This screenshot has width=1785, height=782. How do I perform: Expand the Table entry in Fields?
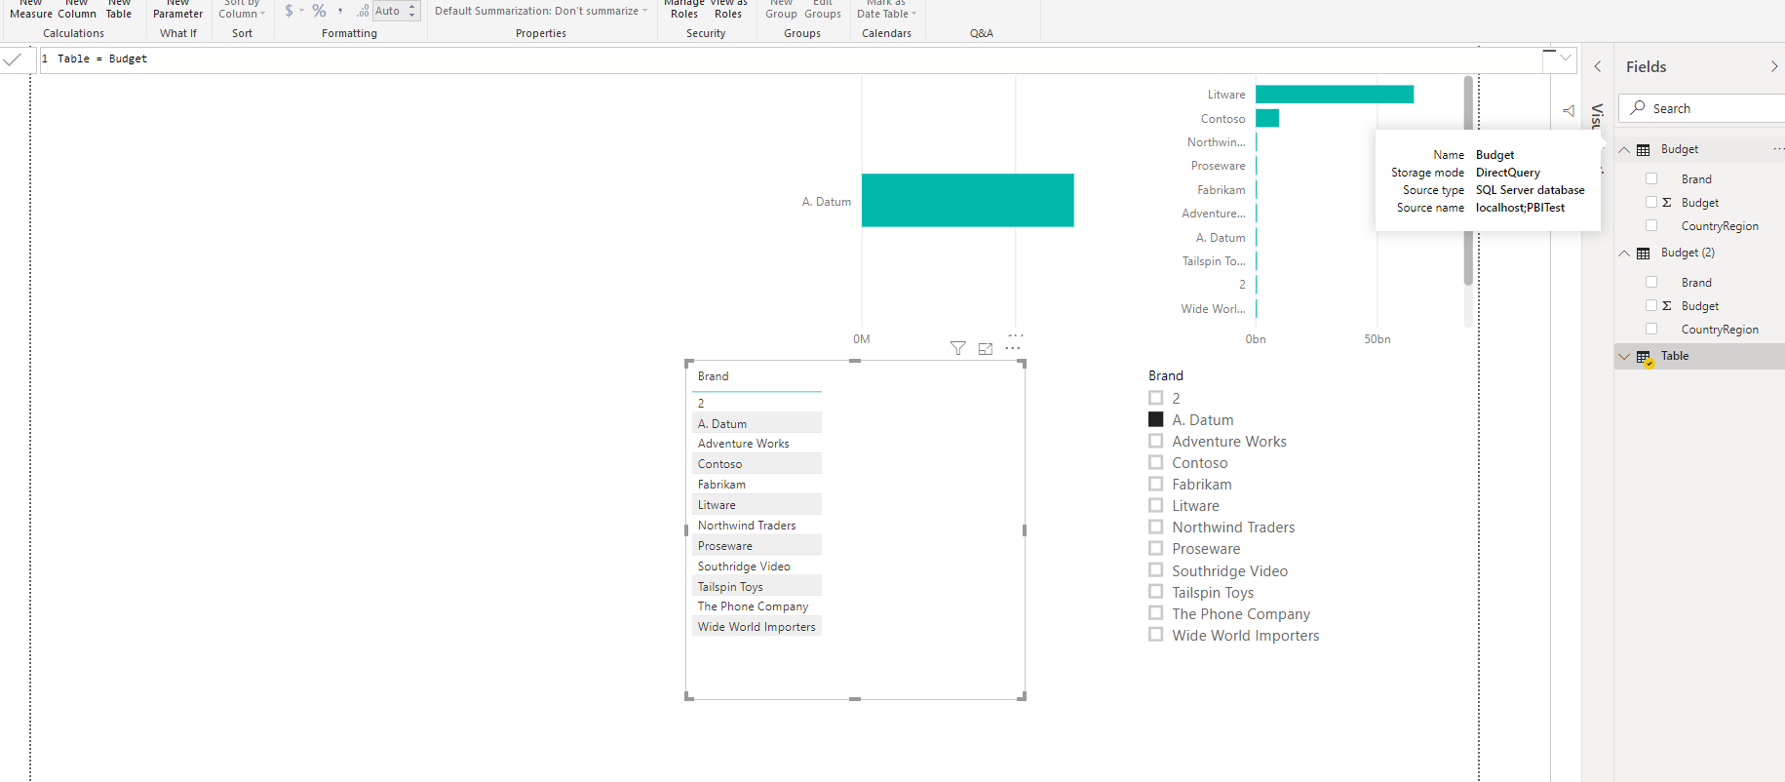[x=1624, y=356]
